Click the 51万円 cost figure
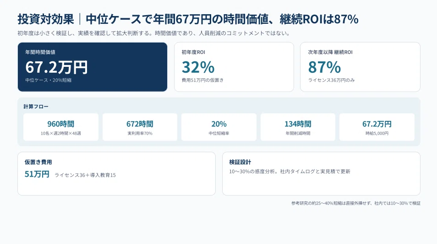 point(37,174)
